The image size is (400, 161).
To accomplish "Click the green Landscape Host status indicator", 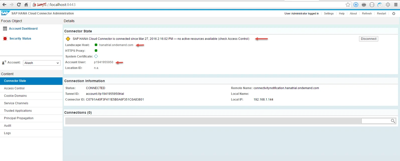I will pyautogui.click(x=96, y=45).
